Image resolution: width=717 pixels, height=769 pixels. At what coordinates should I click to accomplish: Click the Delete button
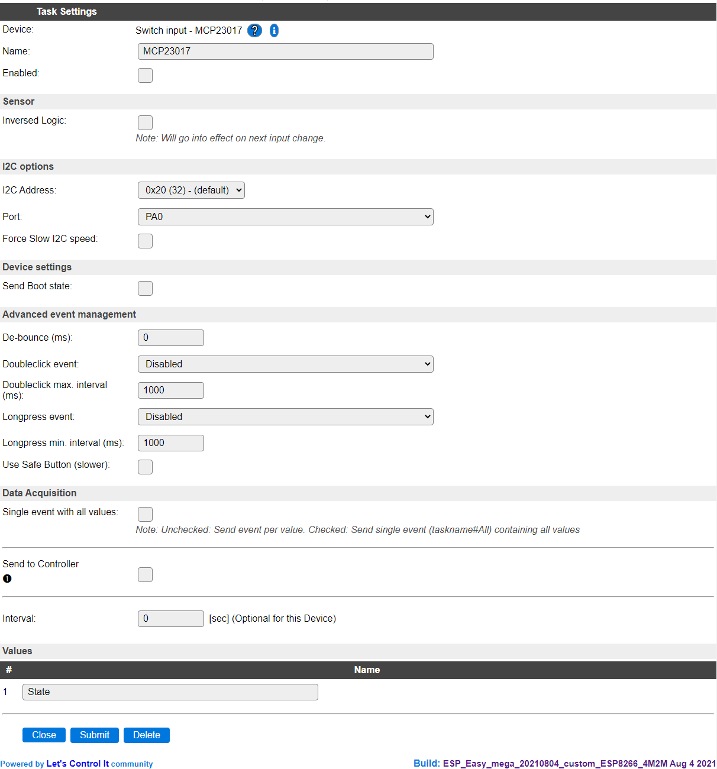coord(147,735)
